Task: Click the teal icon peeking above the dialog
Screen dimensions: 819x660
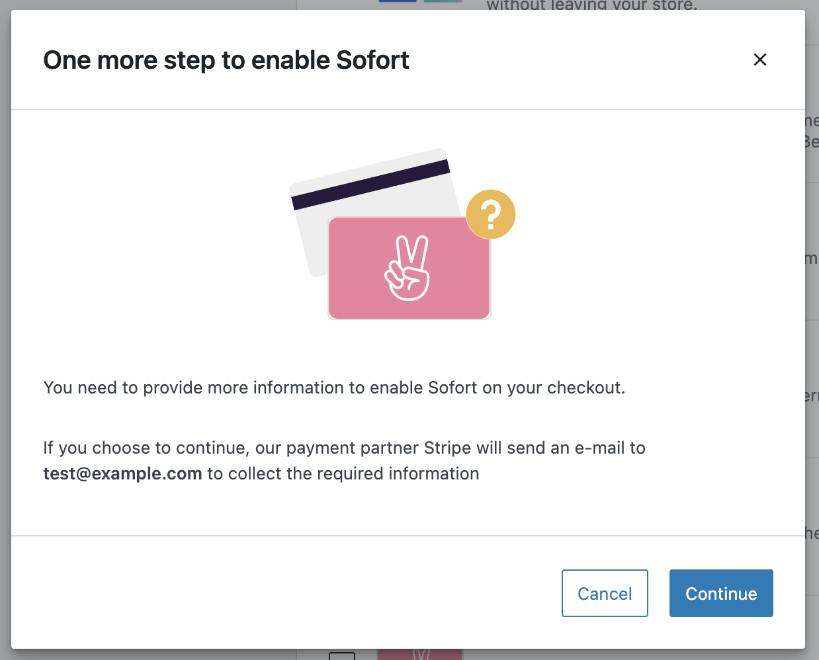Action: click(443, 2)
